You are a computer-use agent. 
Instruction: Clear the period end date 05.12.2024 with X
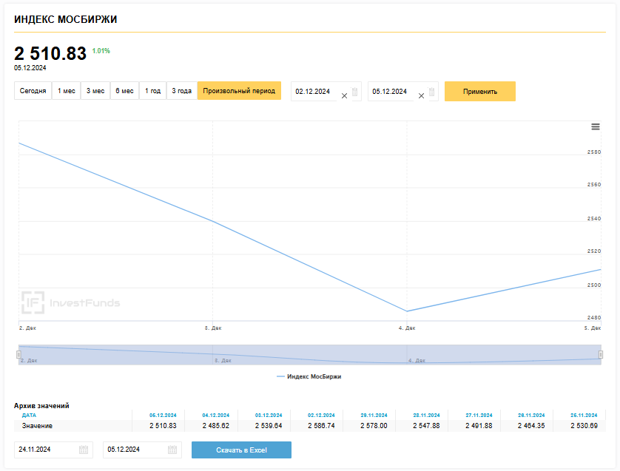tap(421, 95)
